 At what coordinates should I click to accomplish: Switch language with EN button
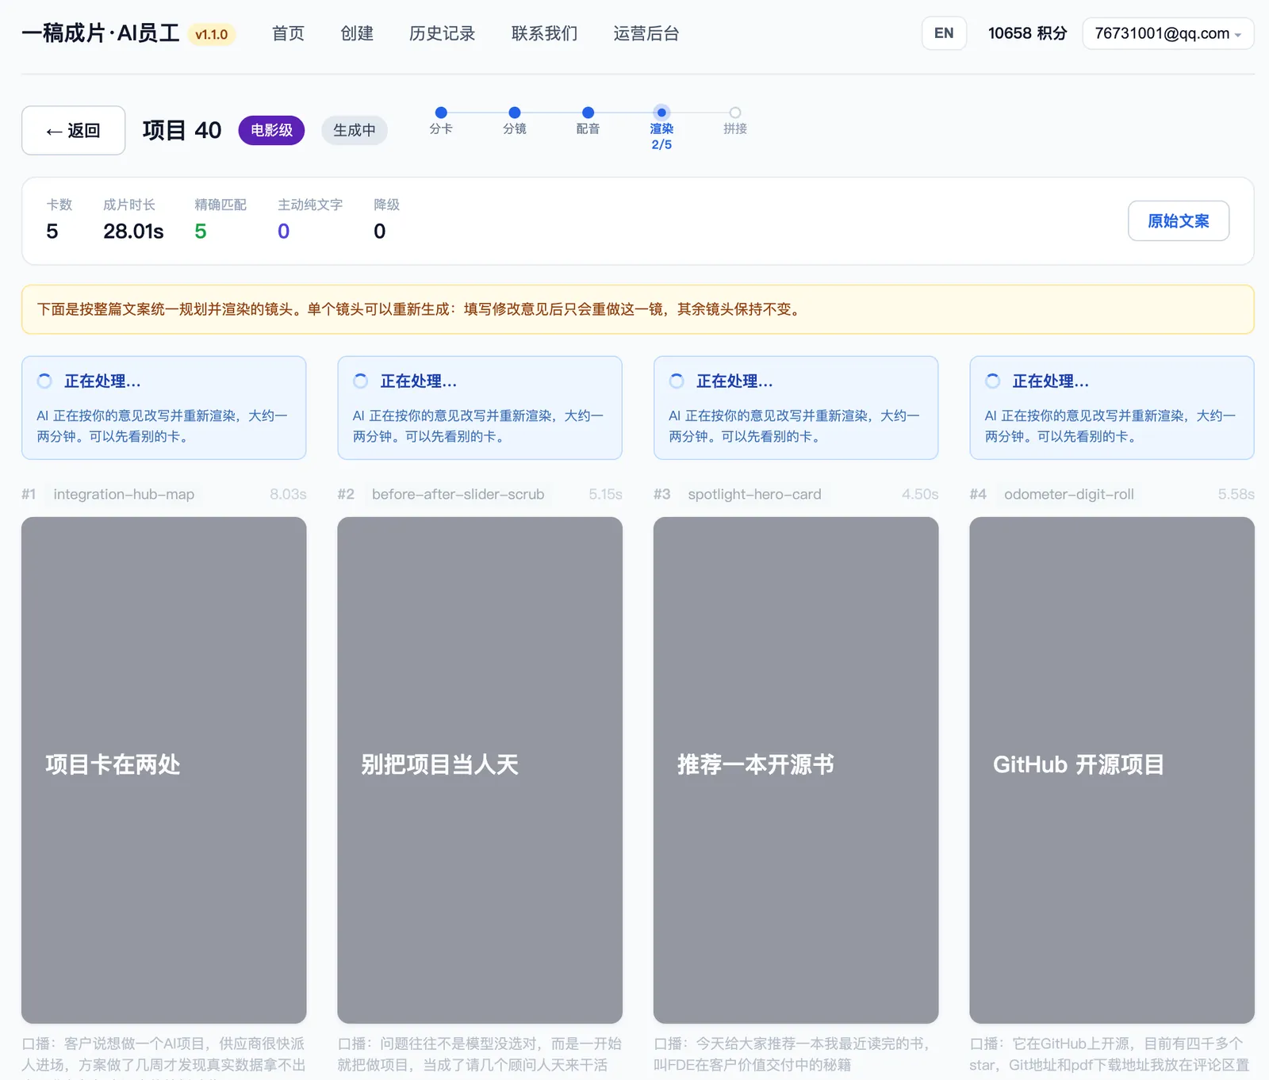[x=944, y=33]
